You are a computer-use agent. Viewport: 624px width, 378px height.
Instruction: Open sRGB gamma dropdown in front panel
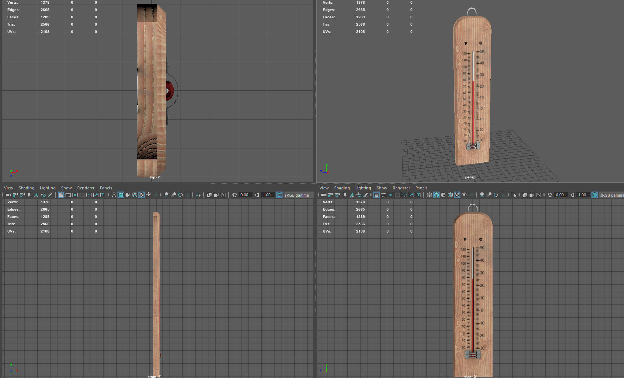[x=298, y=195]
